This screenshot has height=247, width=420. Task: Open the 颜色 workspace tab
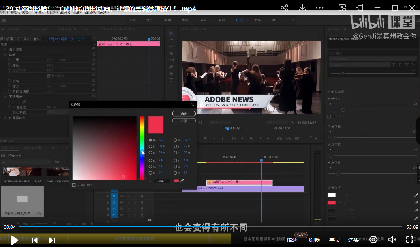186,20
